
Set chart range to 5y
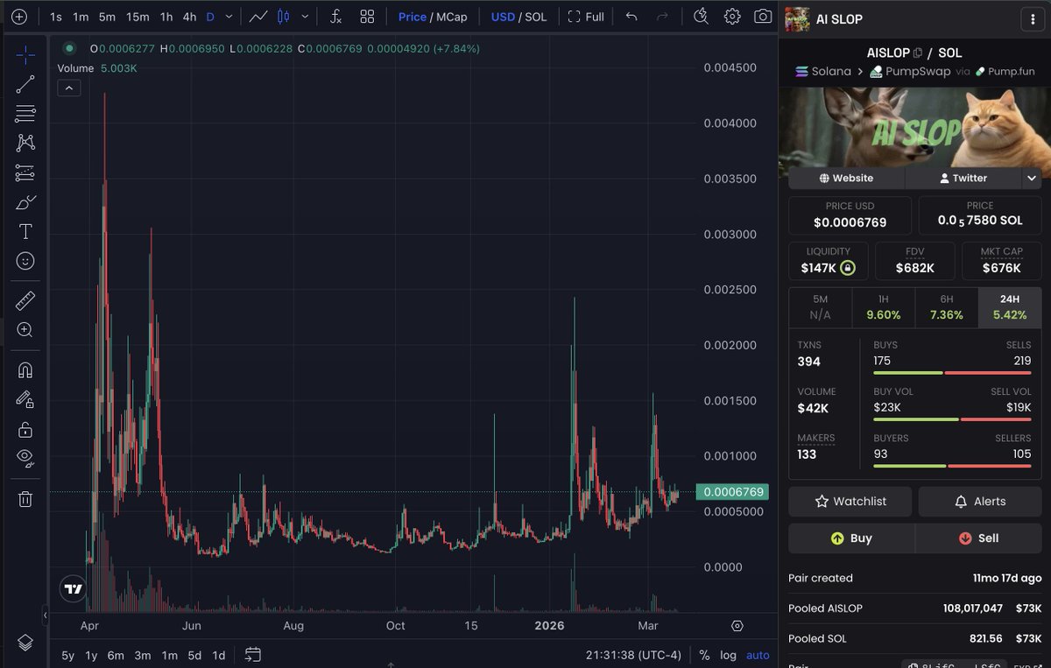pyautogui.click(x=67, y=655)
